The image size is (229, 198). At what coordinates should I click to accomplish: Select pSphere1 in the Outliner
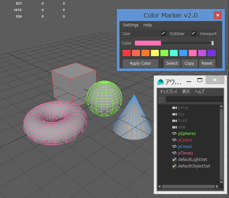click(x=187, y=133)
